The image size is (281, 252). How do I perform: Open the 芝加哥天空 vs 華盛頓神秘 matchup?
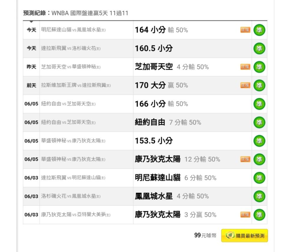pos(71,67)
